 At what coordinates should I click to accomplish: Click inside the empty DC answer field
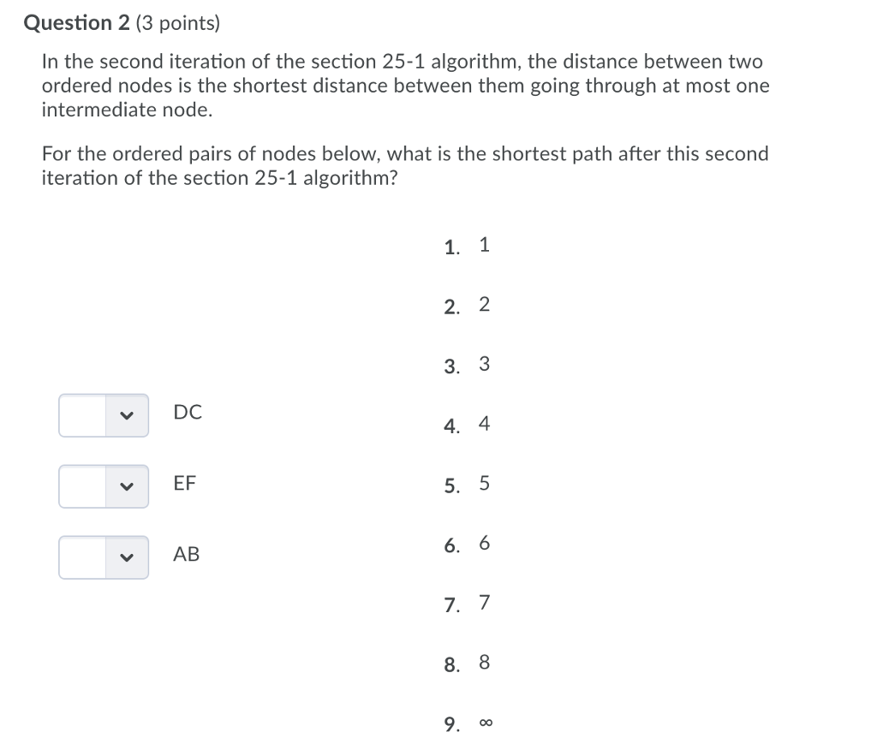81,414
